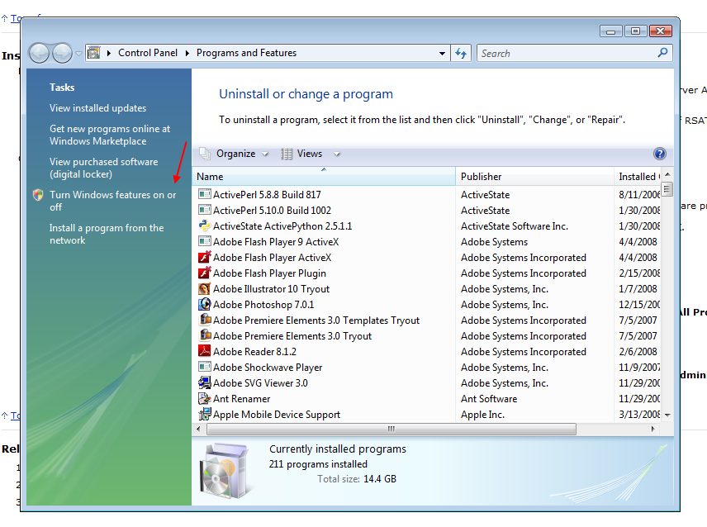Click the Programs and Features breadcrumb
Screen dimensions: 707x527
(246, 53)
